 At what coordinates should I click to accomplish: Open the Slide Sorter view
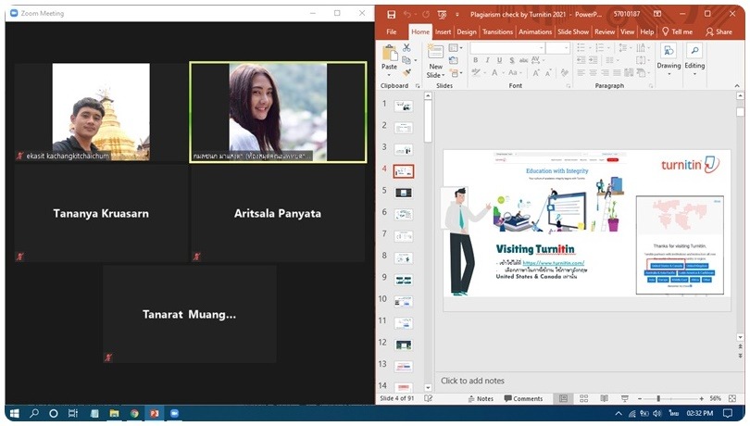(582, 398)
